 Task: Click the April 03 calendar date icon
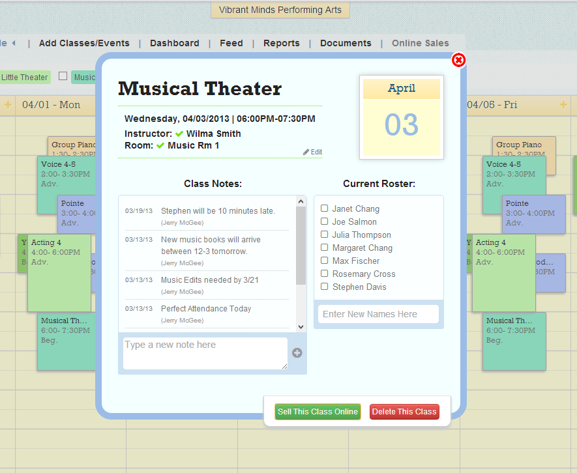401,117
